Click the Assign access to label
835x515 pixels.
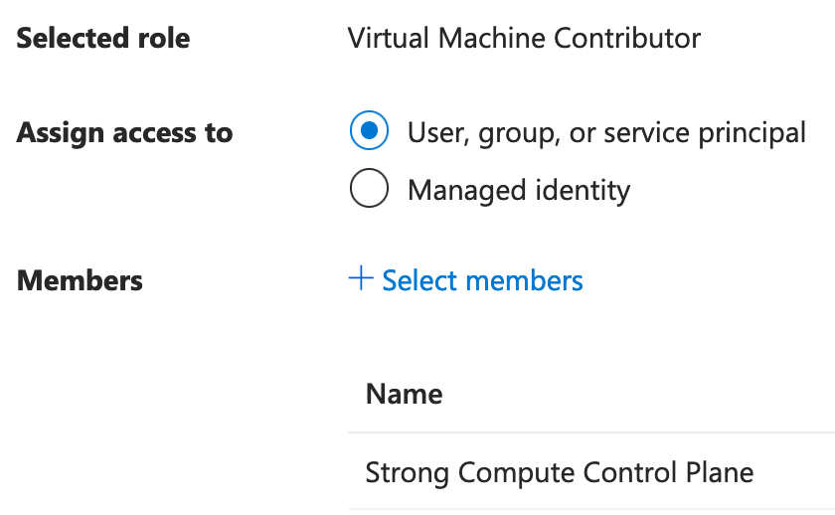[124, 132]
